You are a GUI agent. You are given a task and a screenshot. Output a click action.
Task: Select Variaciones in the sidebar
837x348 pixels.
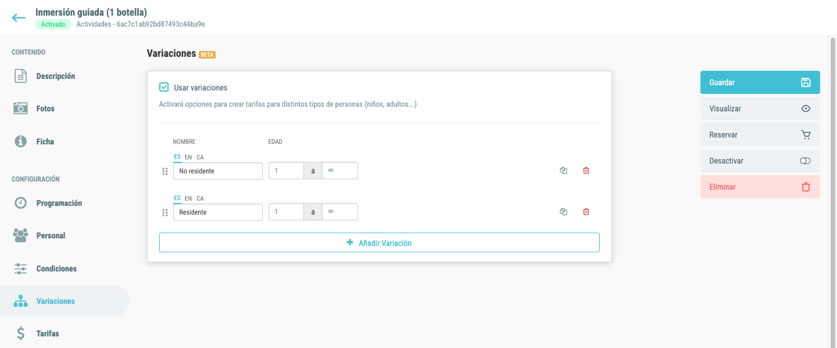[65, 301]
